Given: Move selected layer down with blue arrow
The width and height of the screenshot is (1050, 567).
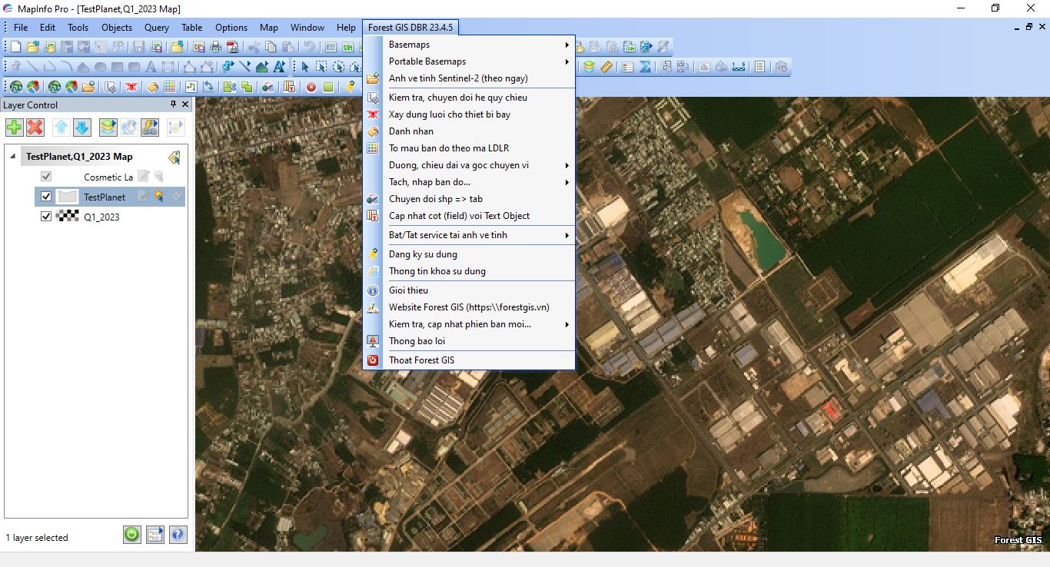Looking at the screenshot, I should coord(82,128).
